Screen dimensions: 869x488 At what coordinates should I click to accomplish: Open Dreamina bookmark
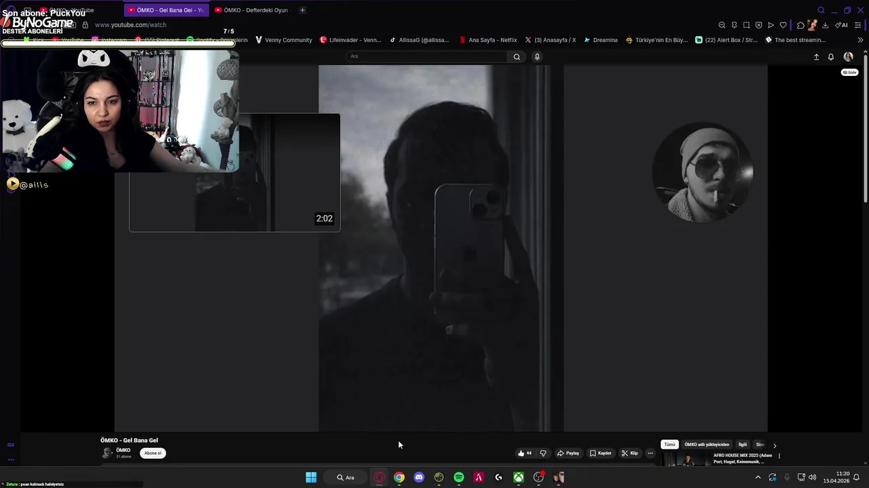pyautogui.click(x=601, y=40)
